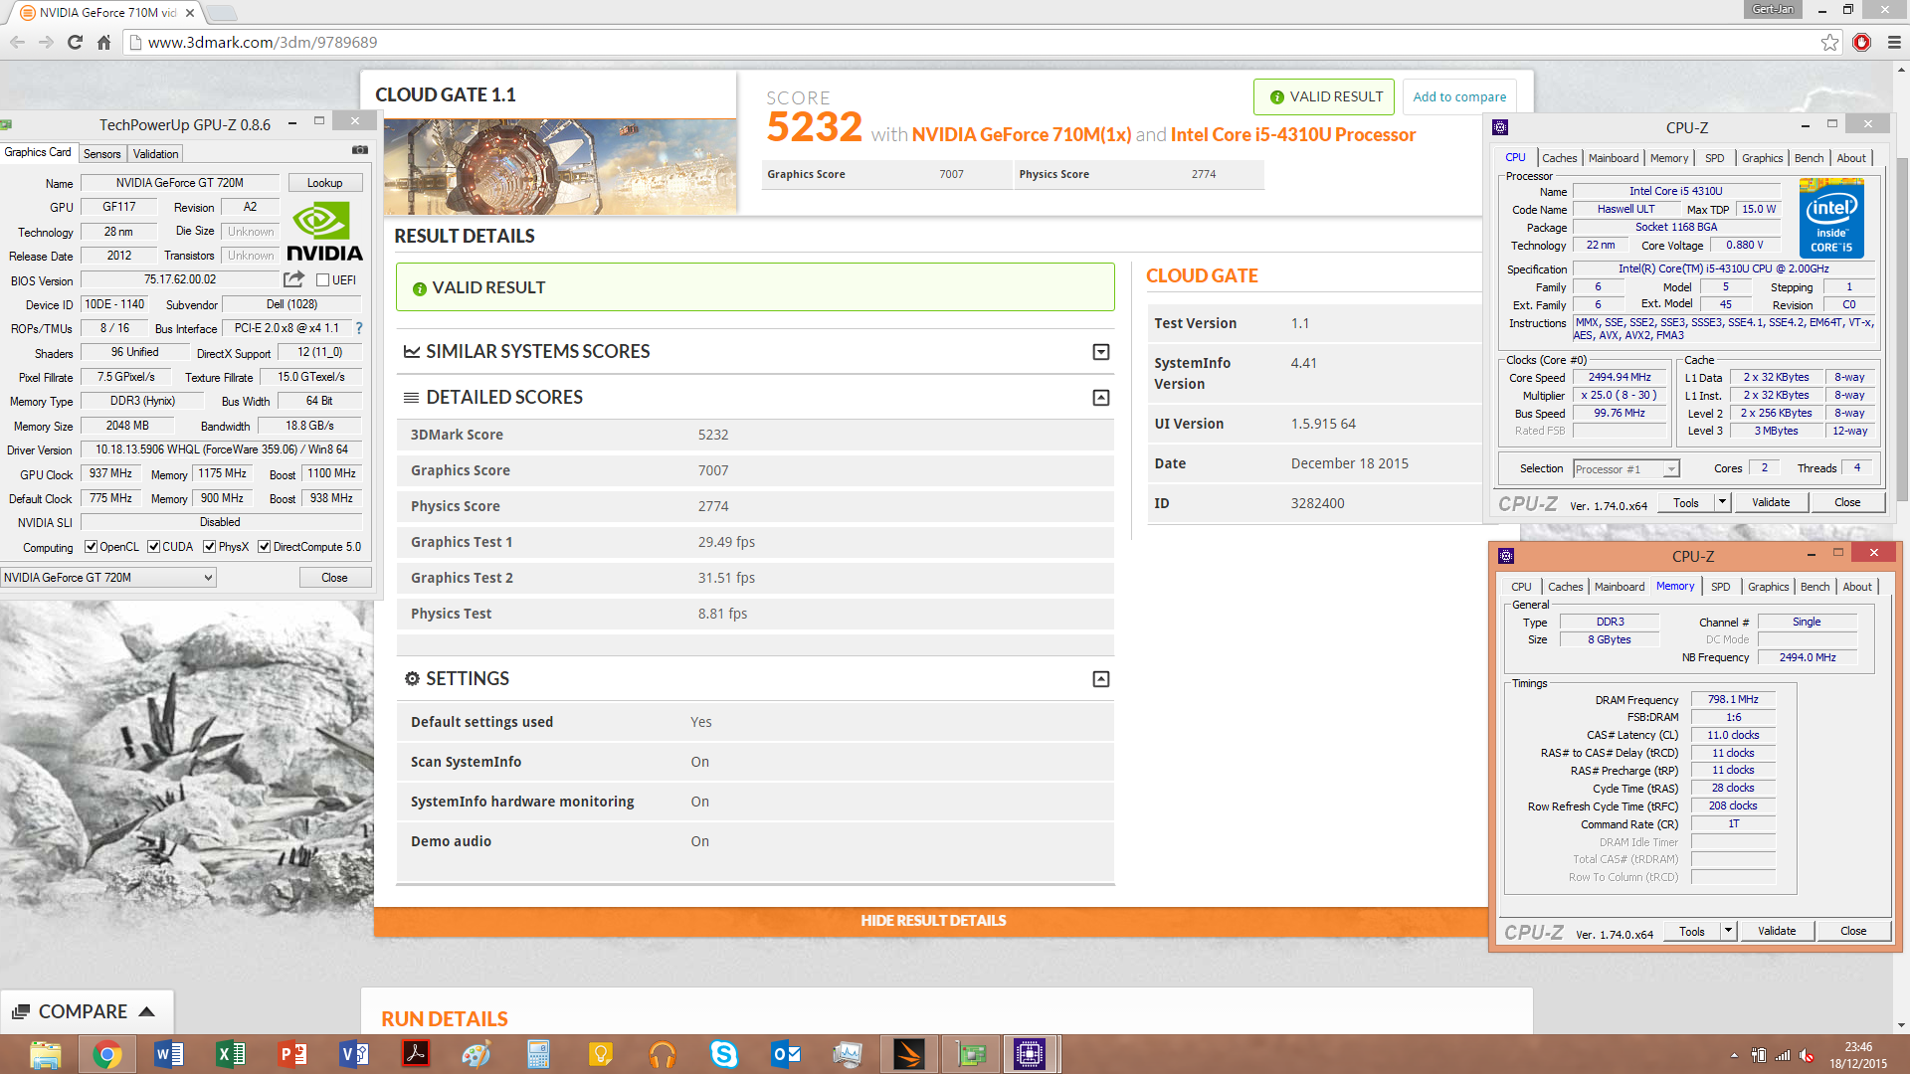Image resolution: width=1910 pixels, height=1074 pixels.
Task: Click the NVIDIA logo in GPU-Z
Action: pyautogui.click(x=324, y=233)
